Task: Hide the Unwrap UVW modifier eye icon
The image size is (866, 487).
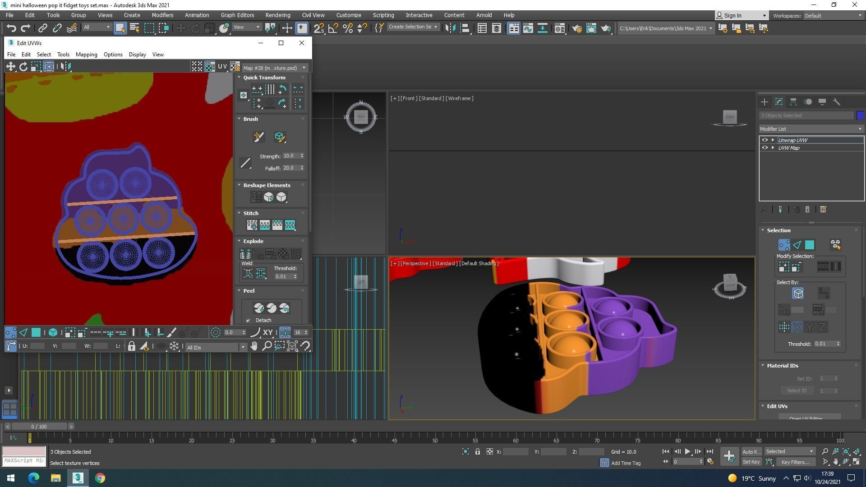Action: pyautogui.click(x=765, y=140)
